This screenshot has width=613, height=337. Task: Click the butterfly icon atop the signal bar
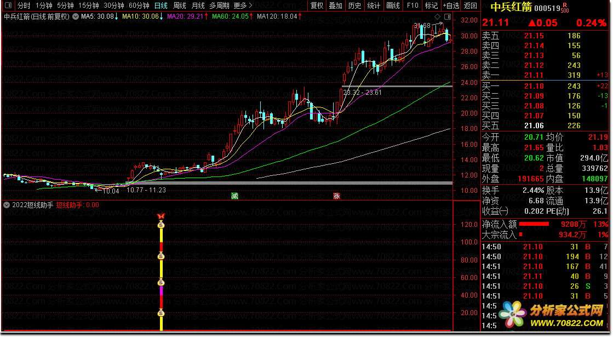(161, 216)
